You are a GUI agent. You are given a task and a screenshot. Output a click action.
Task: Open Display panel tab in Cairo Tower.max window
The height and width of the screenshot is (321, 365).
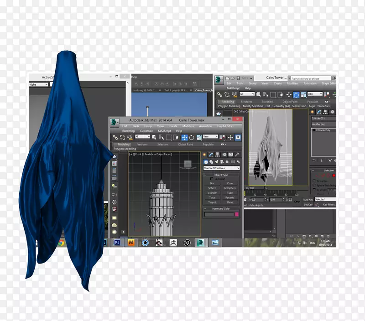pyautogui.click(x=231, y=155)
